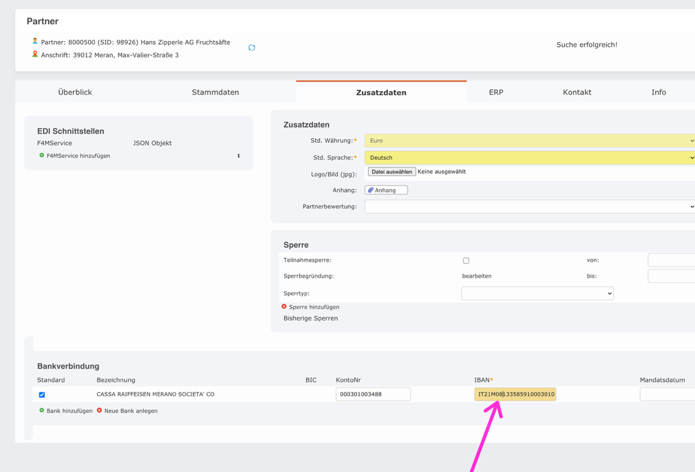Image resolution: width=695 pixels, height=472 pixels.
Task: Click the bearbeiten link for Sperrbegründung
Action: (477, 276)
